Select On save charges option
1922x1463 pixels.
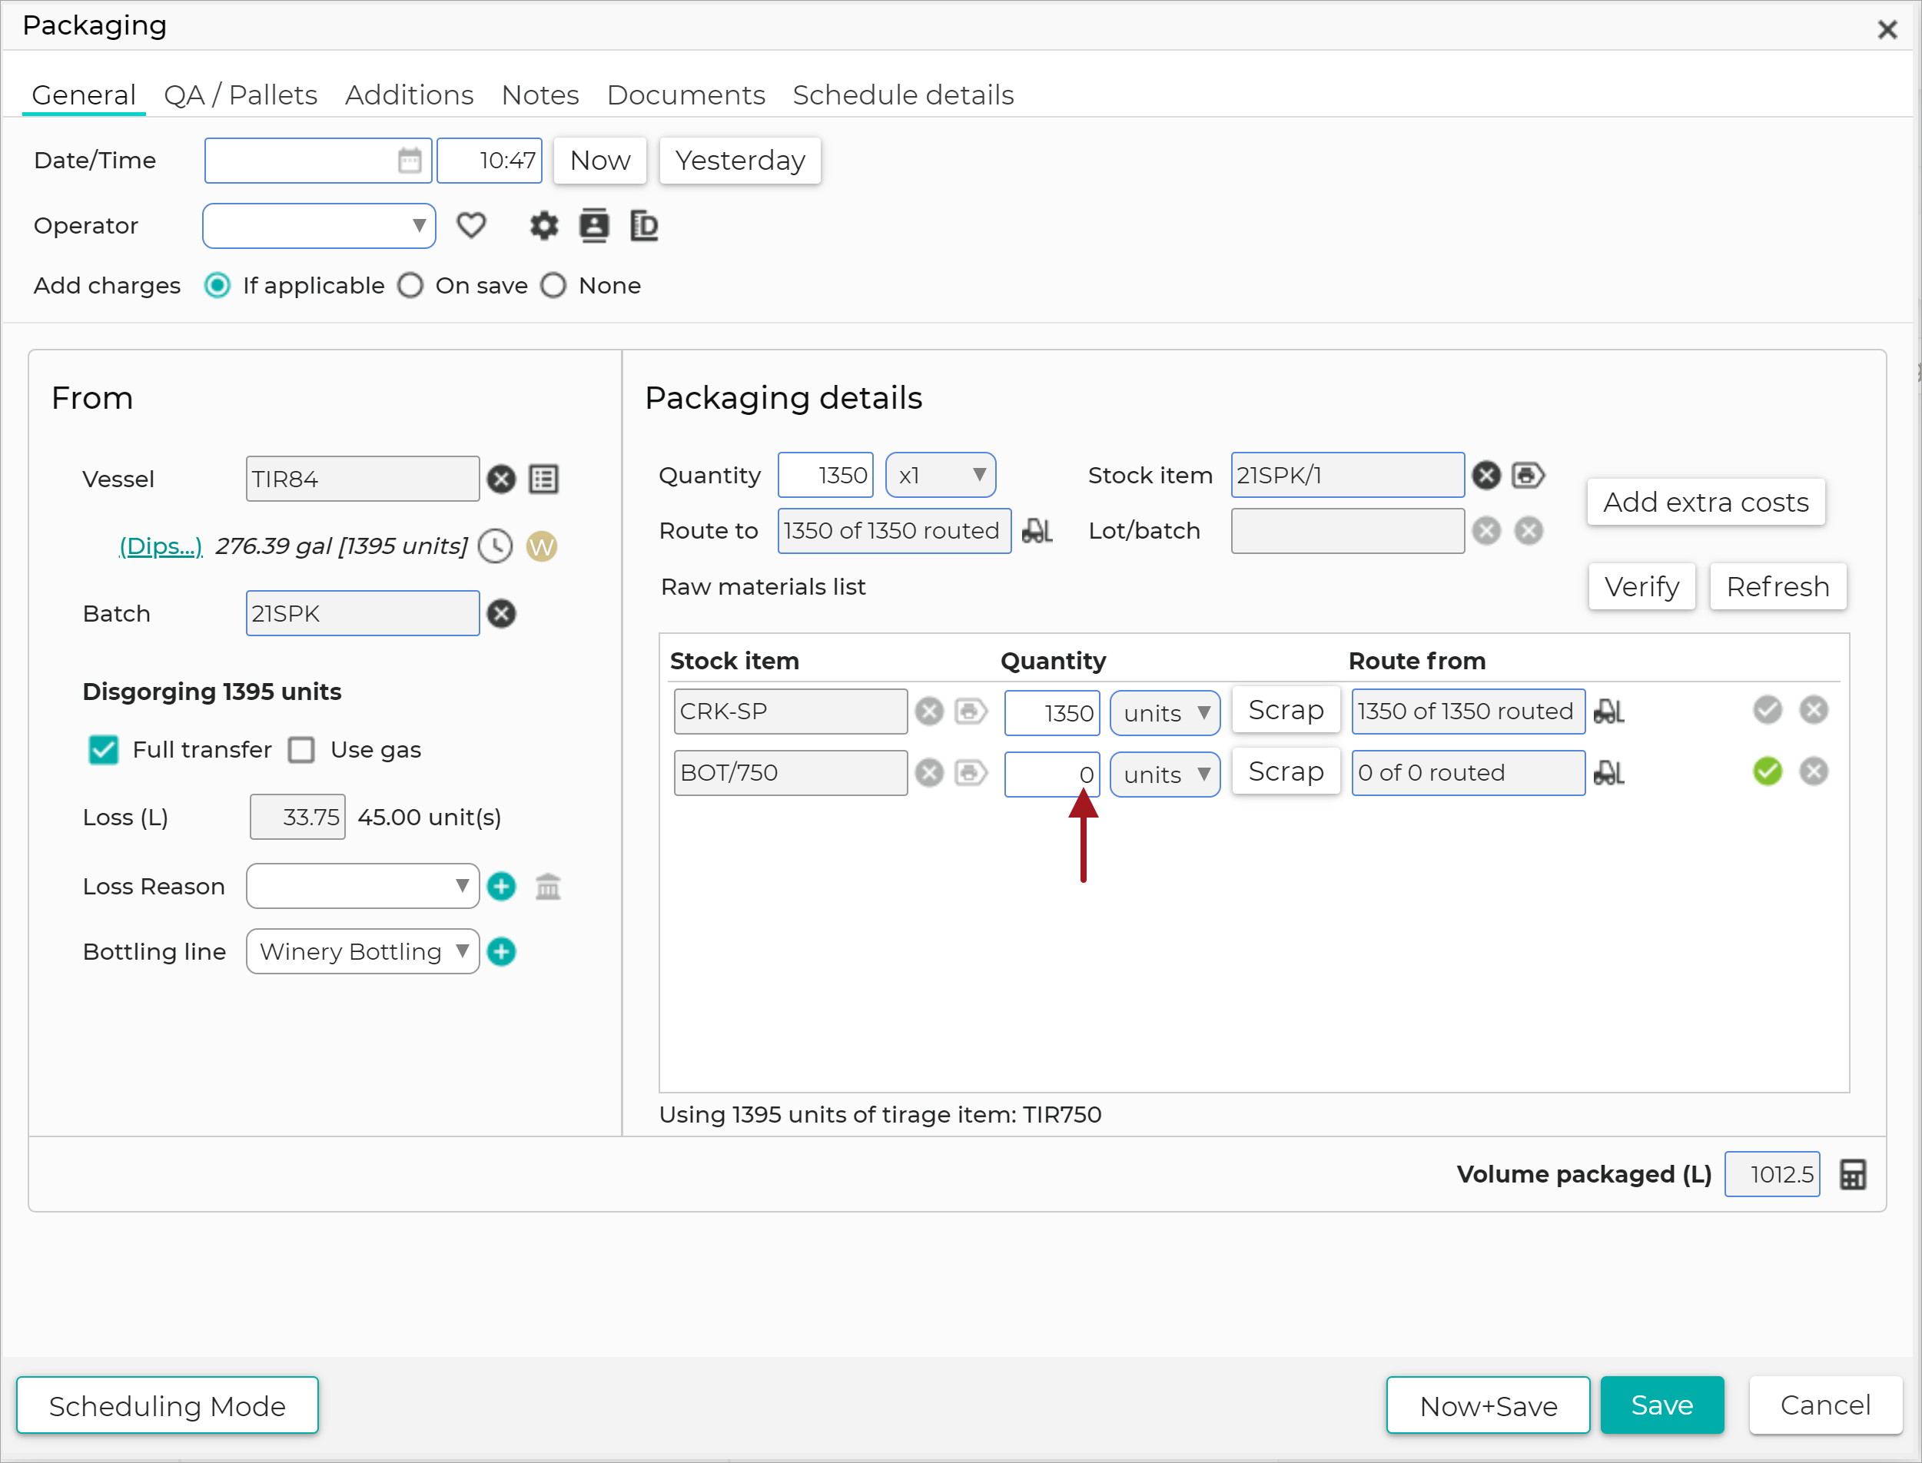point(410,286)
